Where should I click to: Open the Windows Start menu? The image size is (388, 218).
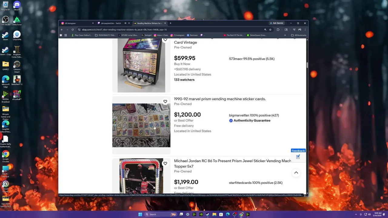[140, 214]
